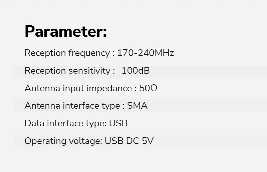The width and height of the screenshot is (267, 172).
Task: Click the word Data
Action: coord(35,123)
